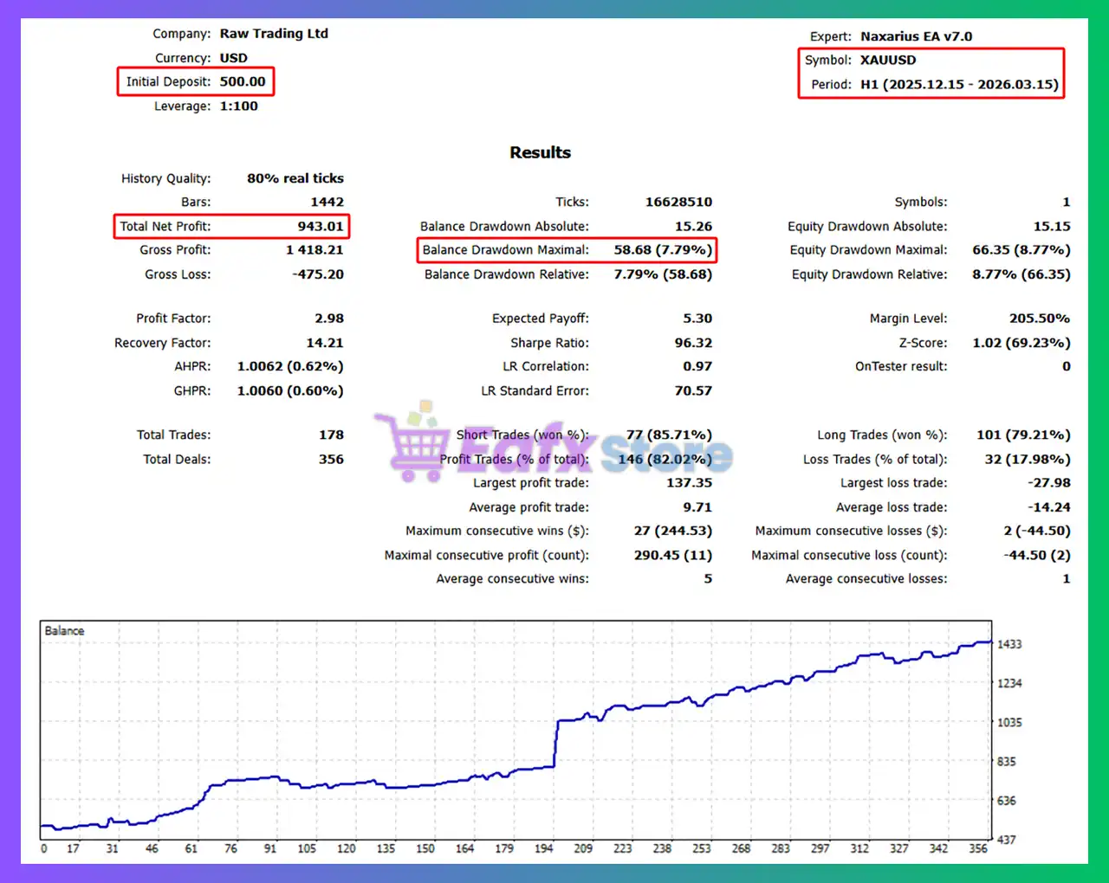Click the 356 tick on chart x-axis

pyautogui.click(x=978, y=848)
